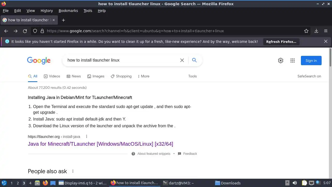Viewport: 332px width, 187px height.
Task: Open clipboard manager tray icon
Action: point(304,183)
